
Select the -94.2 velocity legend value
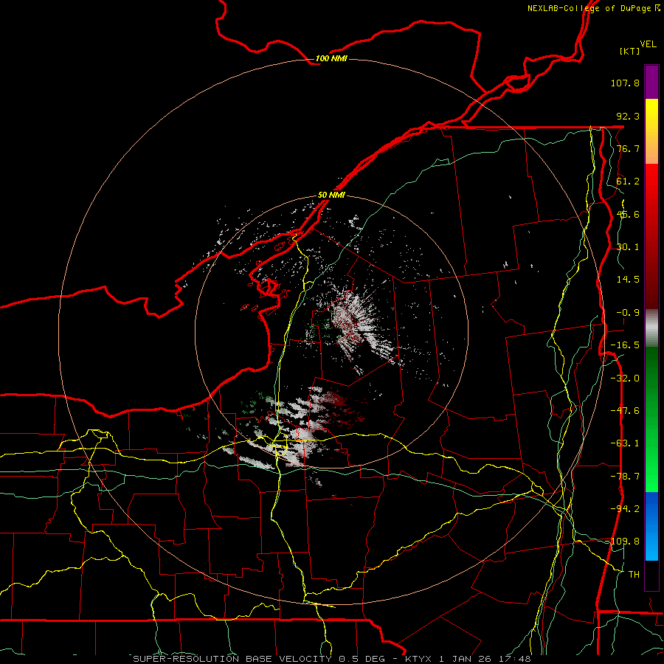(x=625, y=509)
